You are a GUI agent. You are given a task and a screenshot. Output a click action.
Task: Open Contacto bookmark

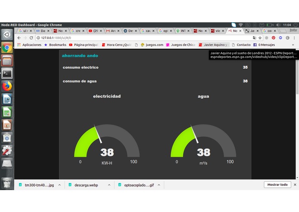(x=241, y=45)
